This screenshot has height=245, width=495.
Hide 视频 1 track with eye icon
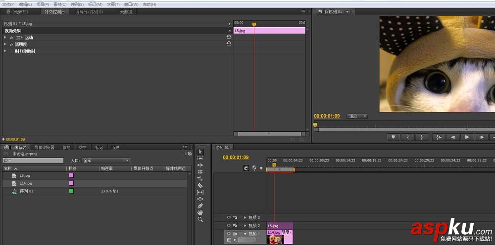(x=229, y=234)
